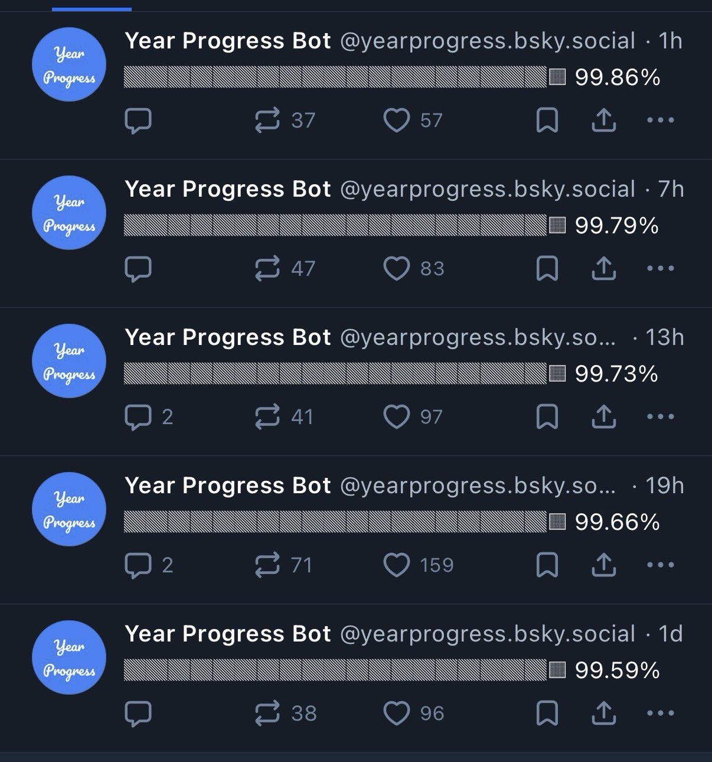Share the 99.86% progress post
This screenshot has height=762, width=712.
pyautogui.click(x=603, y=121)
